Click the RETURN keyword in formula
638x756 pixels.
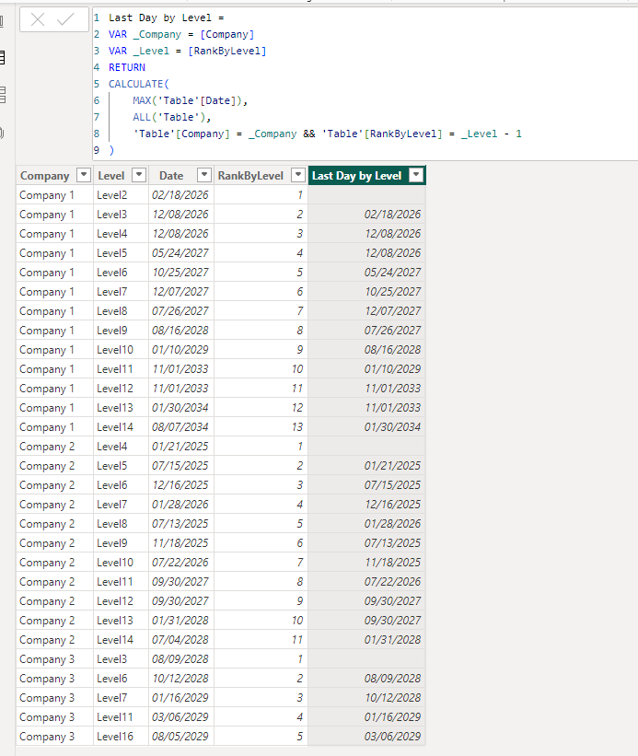click(127, 67)
